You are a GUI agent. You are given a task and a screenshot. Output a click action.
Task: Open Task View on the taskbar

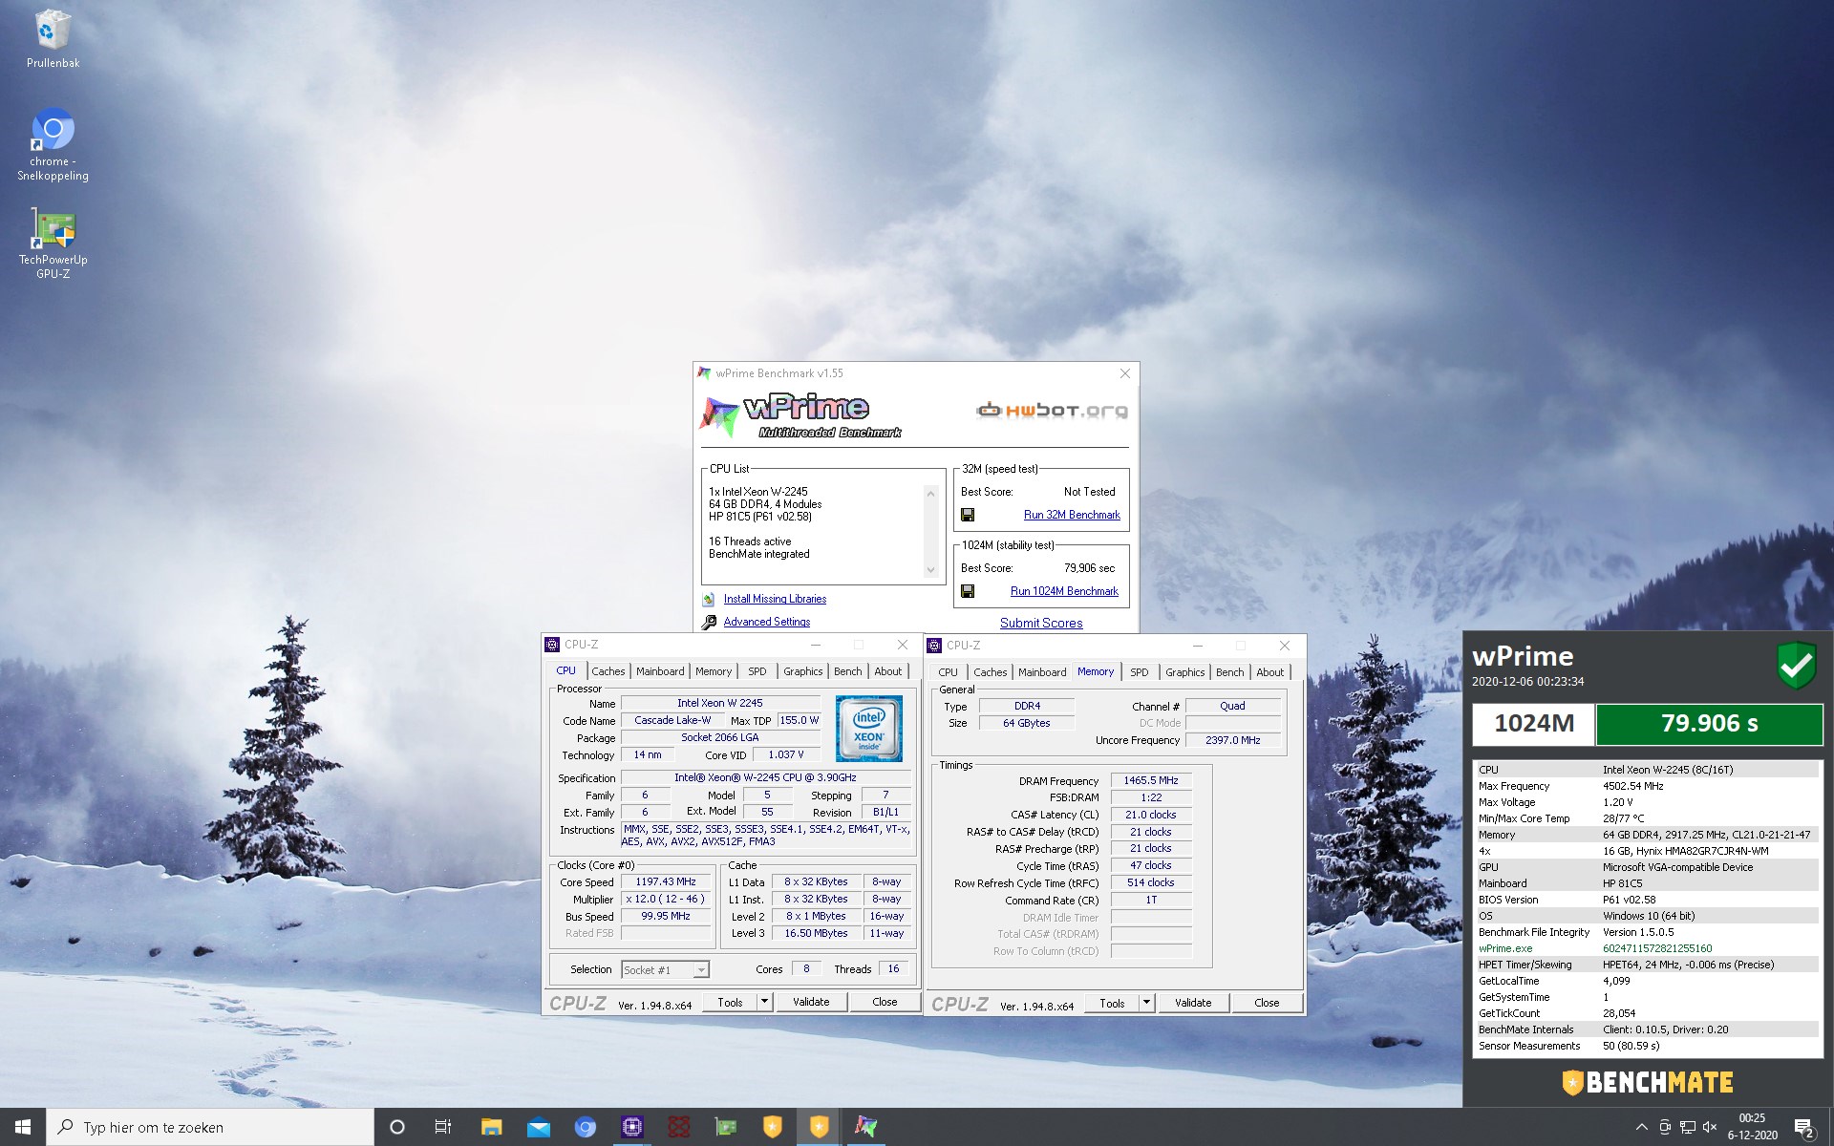pyautogui.click(x=443, y=1127)
